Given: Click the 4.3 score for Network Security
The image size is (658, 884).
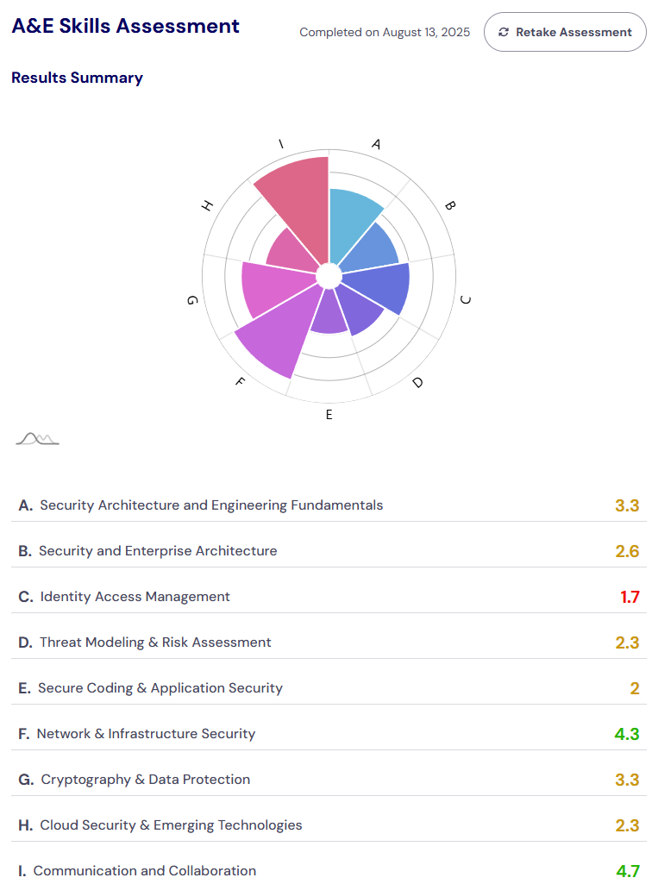Looking at the screenshot, I should click(626, 735).
